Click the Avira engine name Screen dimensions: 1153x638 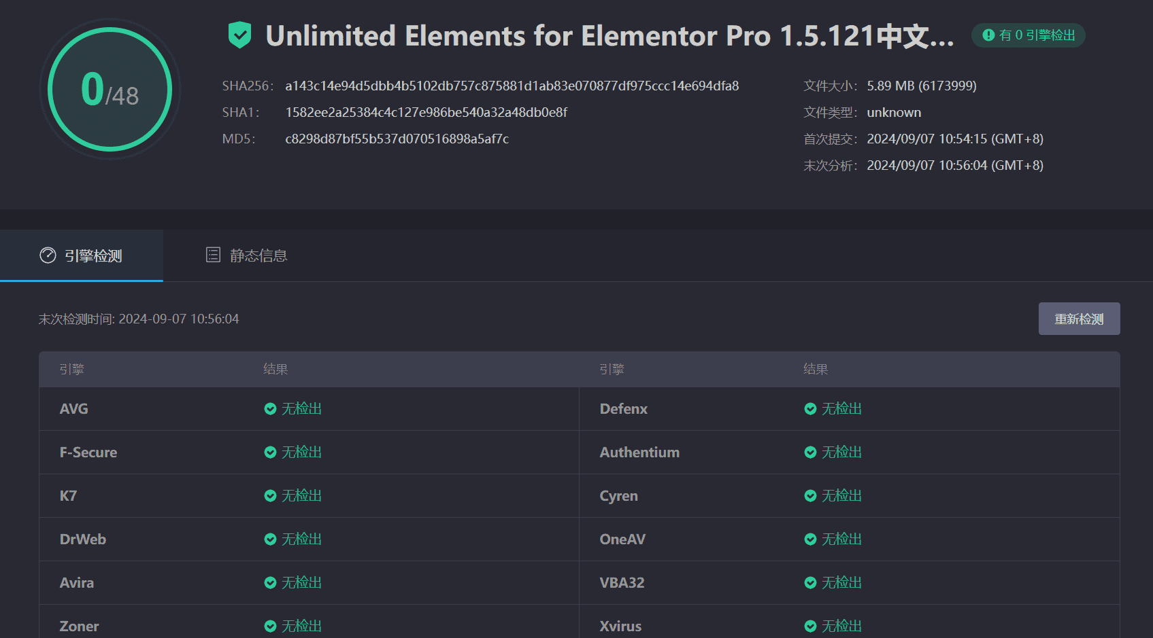pos(77,583)
